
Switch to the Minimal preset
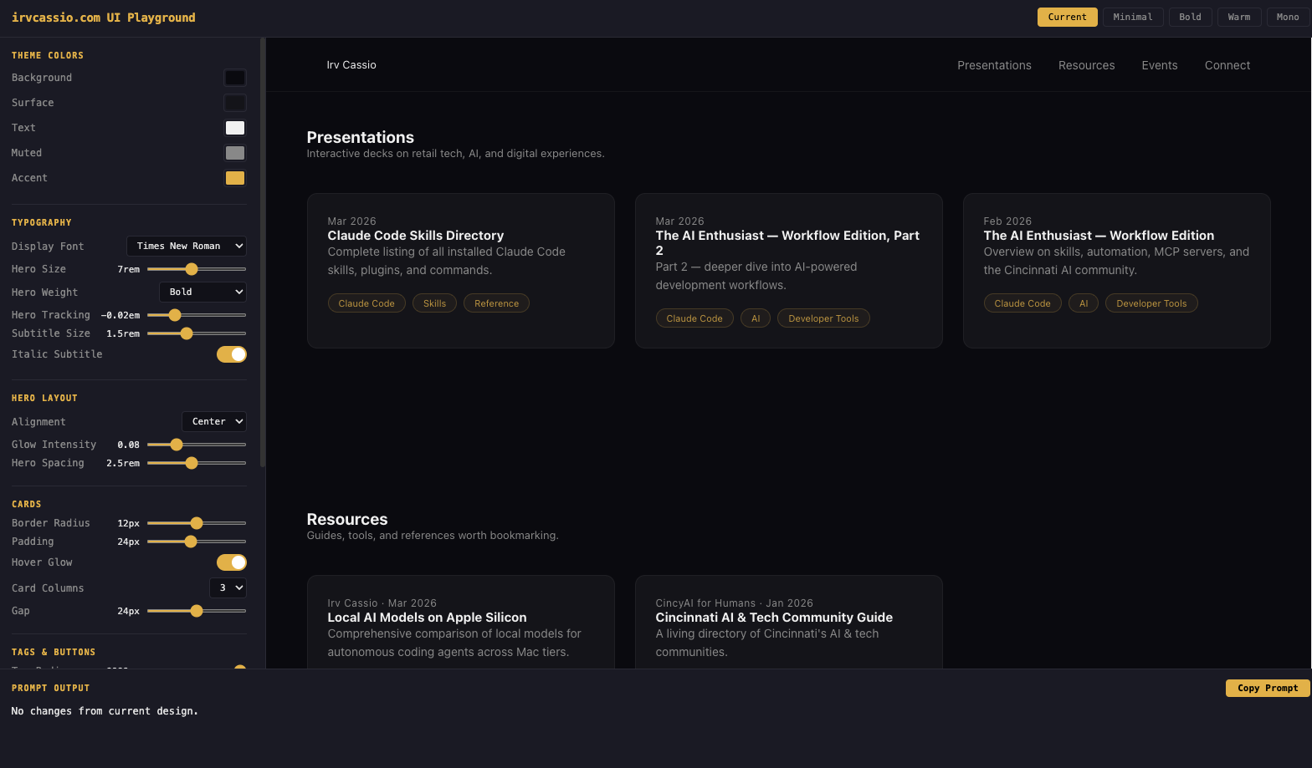point(1133,17)
